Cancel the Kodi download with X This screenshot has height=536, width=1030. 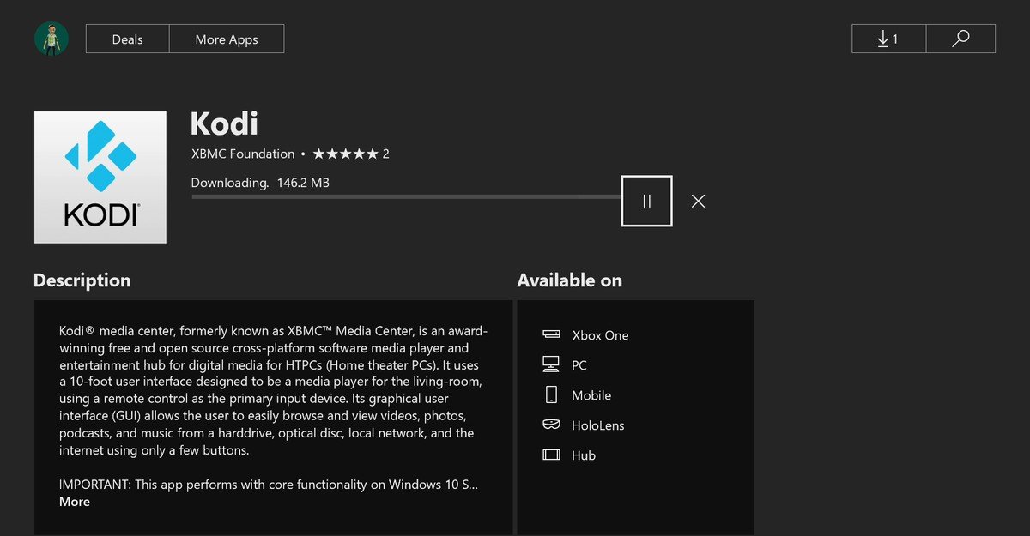click(x=698, y=201)
